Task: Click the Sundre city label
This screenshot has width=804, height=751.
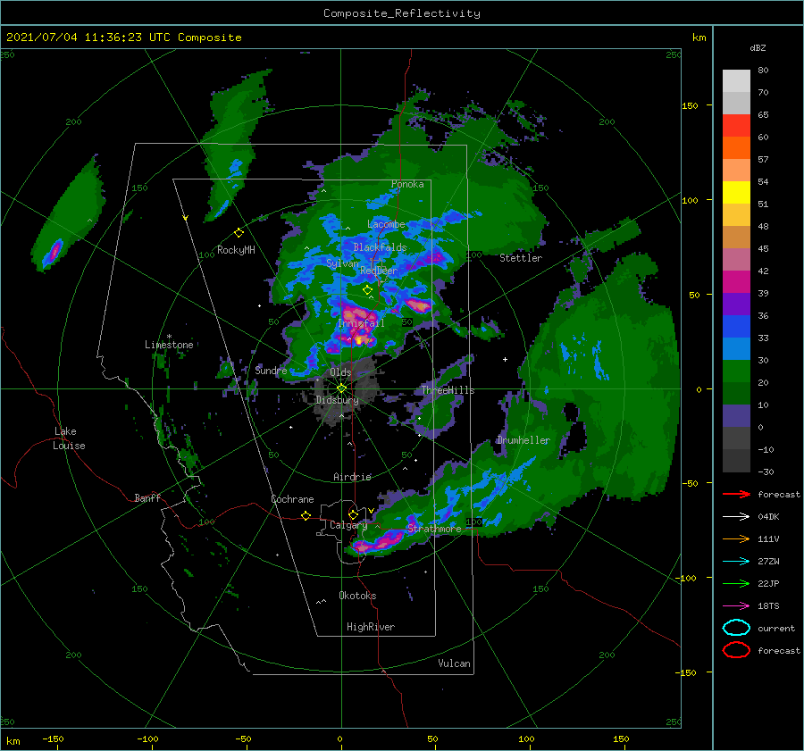Action: [x=271, y=371]
